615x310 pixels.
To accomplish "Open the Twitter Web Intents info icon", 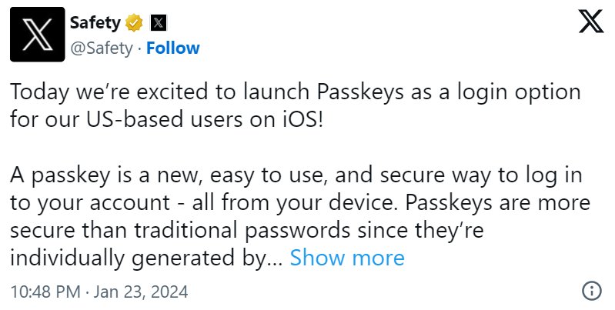I will 591,292.
